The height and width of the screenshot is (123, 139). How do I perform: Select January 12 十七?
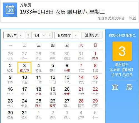[x=53, y=80]
